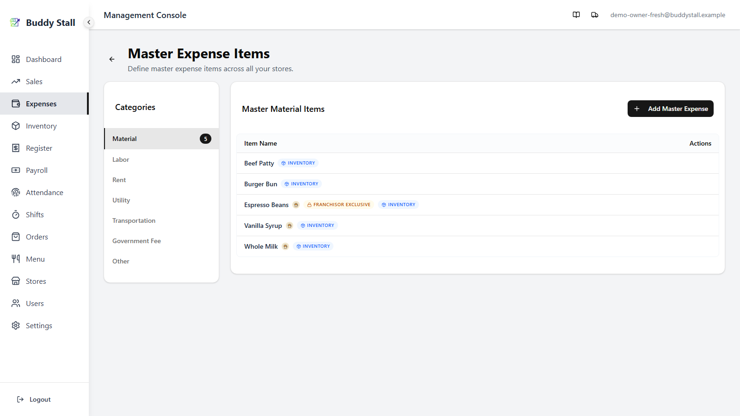
Task: Click the franchise icon beside Espresso Beans
Action: click(296, 205)
